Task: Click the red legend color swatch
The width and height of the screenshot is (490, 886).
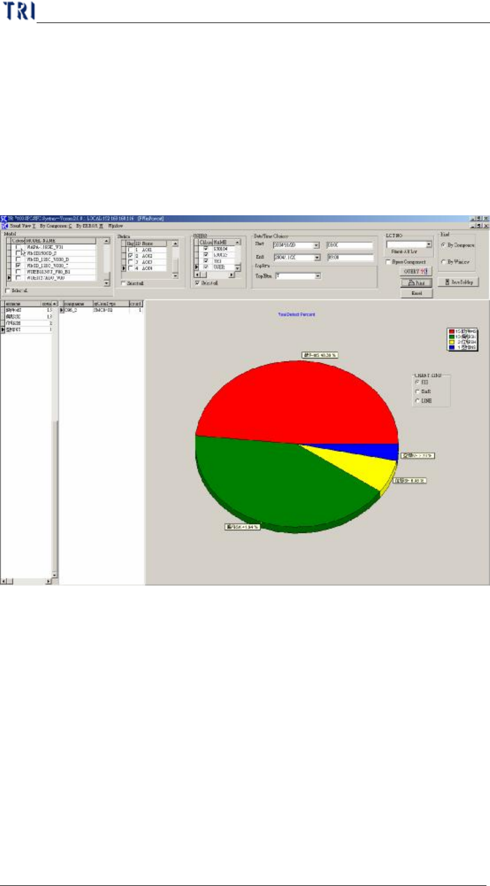Action: click(452, 331)
